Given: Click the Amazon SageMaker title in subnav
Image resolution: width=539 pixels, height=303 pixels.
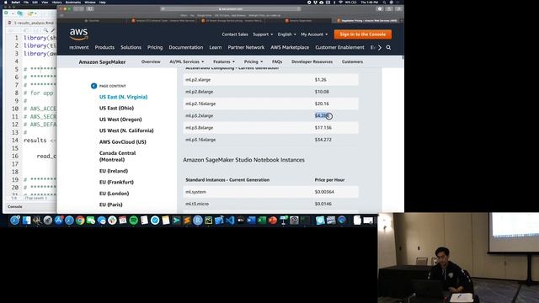Looking at the screenshot, I should click(102, 62).
